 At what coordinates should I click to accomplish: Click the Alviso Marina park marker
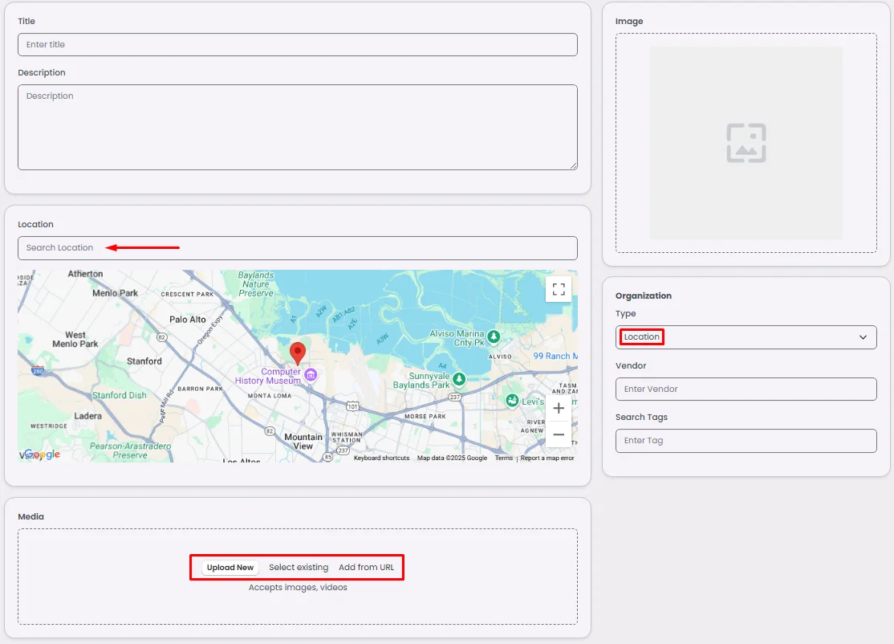click(494, 336)
